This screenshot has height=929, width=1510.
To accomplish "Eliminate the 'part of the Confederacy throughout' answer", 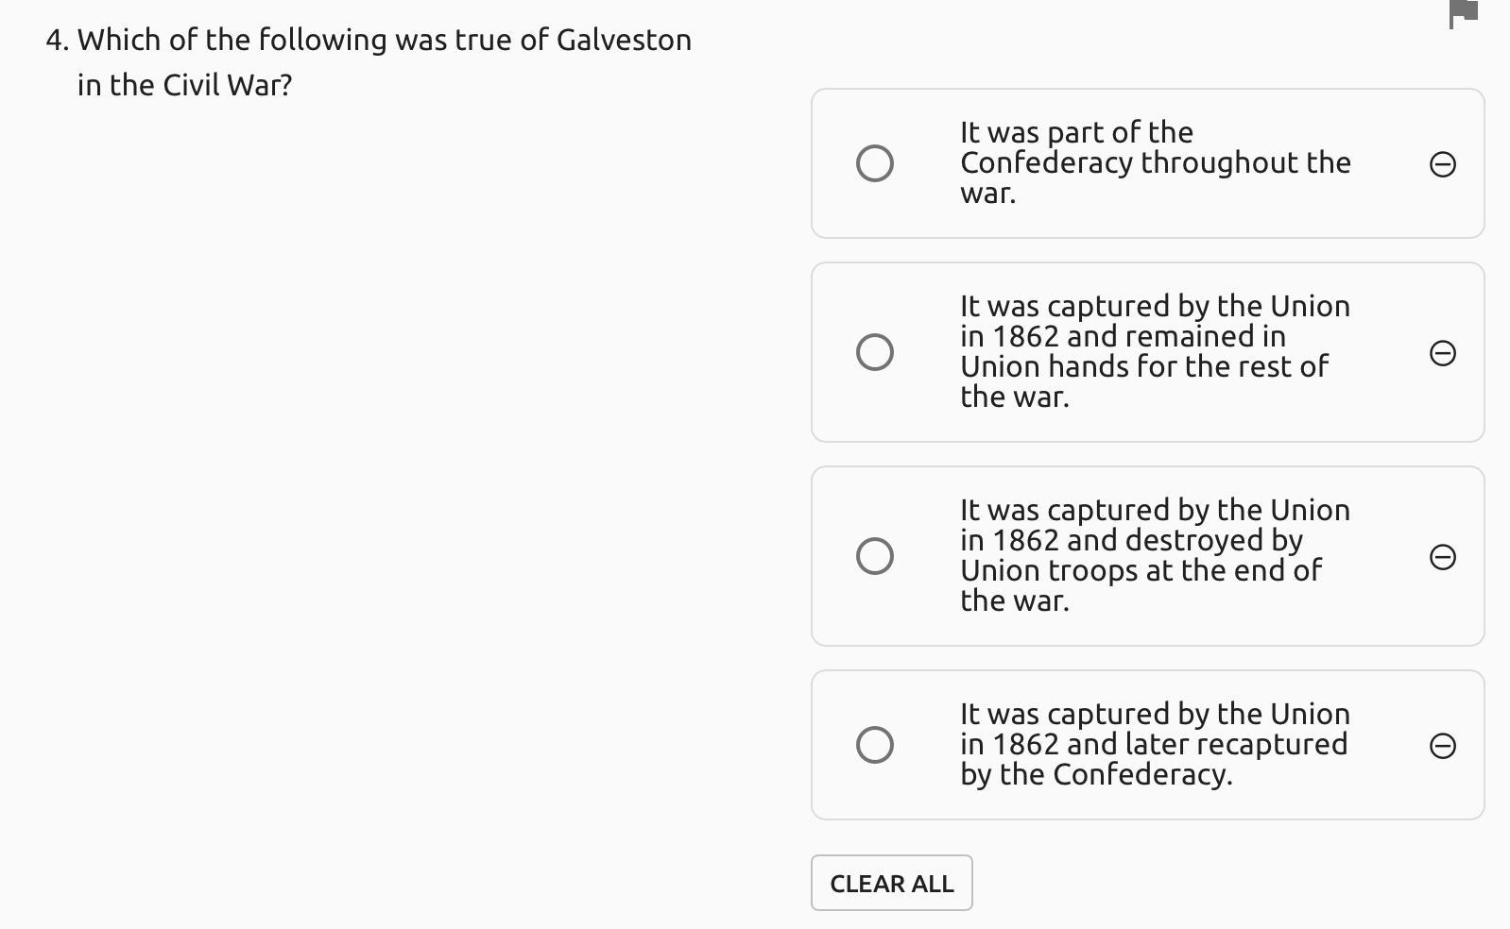I will pos(1442,164).
